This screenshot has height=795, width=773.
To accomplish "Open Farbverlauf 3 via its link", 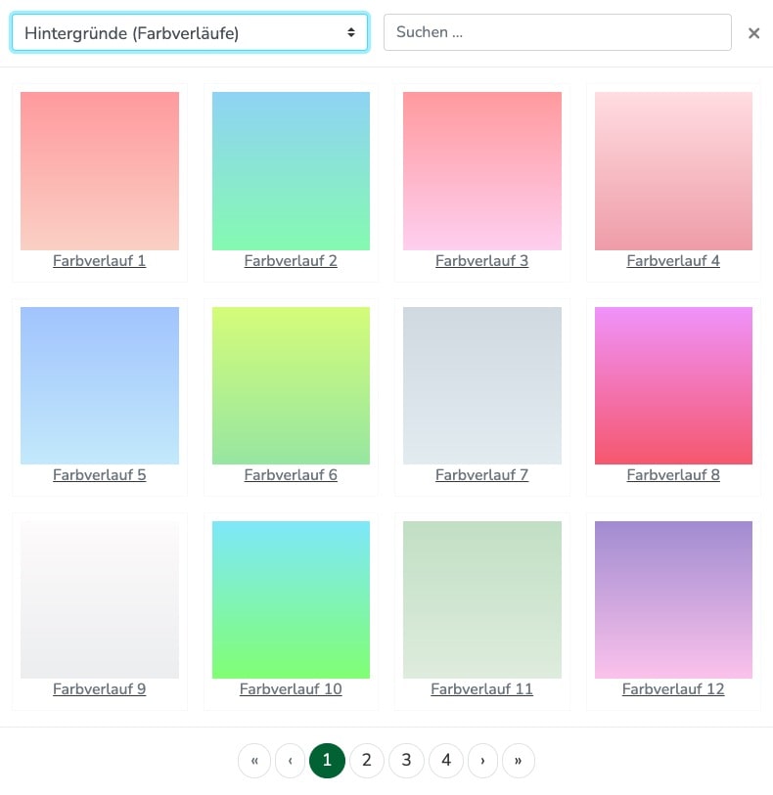I will tap(481, 261).
